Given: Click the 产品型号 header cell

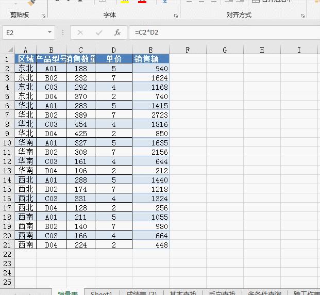Looking at the screenshot, I should (x=51, y=59).
